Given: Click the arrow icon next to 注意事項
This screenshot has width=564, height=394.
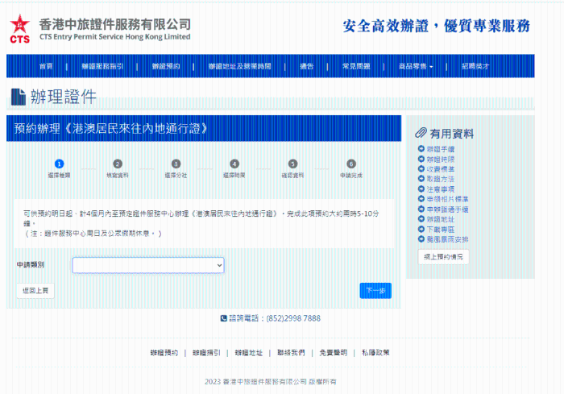Looking at the screenshot, I should (421, 189).
